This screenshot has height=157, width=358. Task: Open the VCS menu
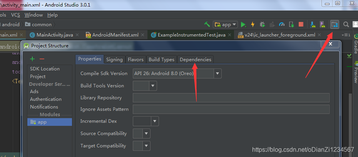point(15,15)
